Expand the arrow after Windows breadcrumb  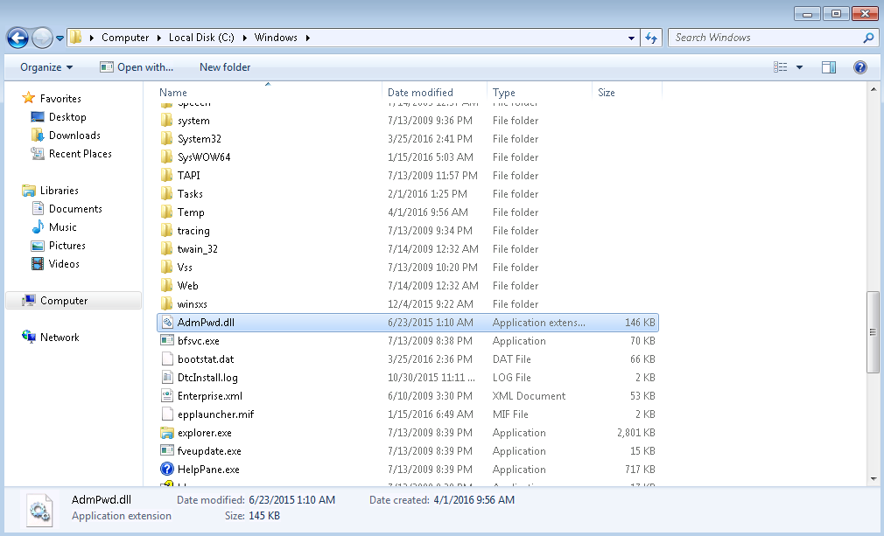308,38
